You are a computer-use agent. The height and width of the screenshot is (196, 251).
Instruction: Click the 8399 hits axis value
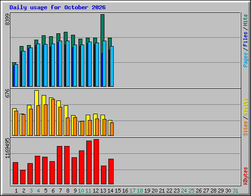coord(7,20)
